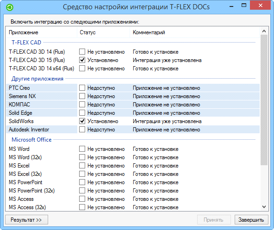The image size is (274, 230).
Task: Uncheck the SolidWorks integration checkbox
Action: 82,121
